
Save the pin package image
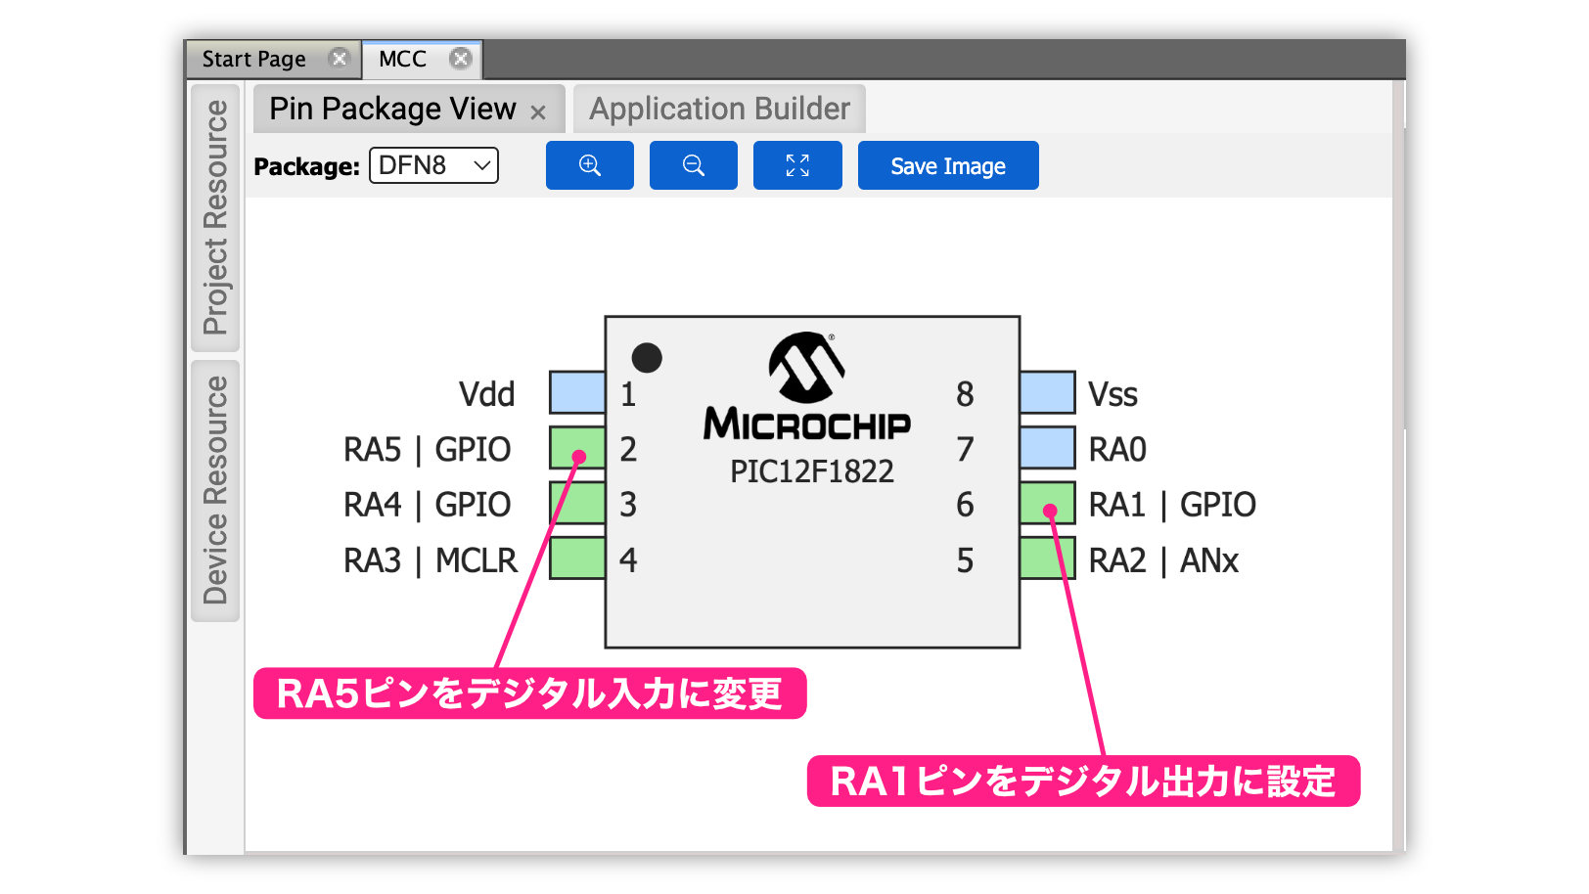pyautogui.click(x=948, y=165)
